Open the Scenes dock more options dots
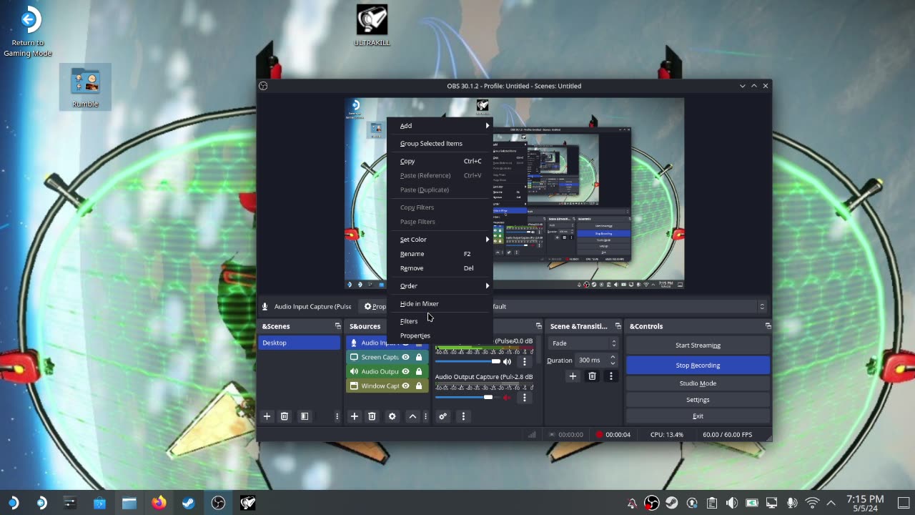The image size is (915, 515). pos(337,416)
